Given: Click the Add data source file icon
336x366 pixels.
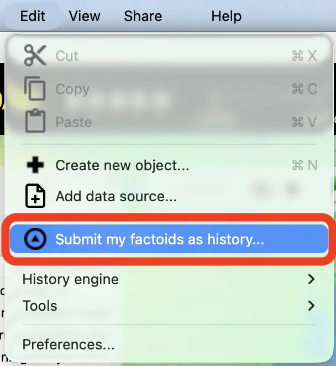Looking at the screenshot, I should [x=36, y=196].
